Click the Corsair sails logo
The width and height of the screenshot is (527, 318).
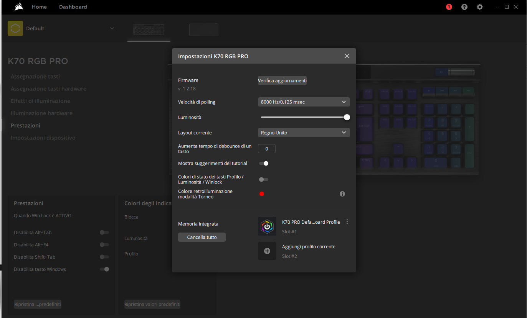[18, 7]
